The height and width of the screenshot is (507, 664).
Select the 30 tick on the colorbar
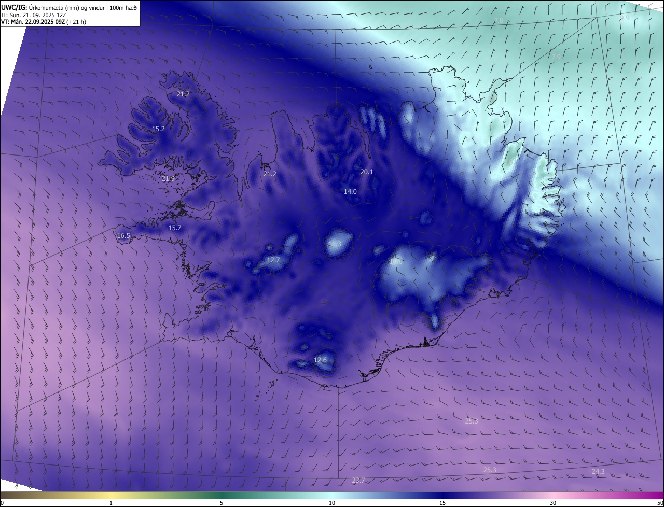point(553,503)
